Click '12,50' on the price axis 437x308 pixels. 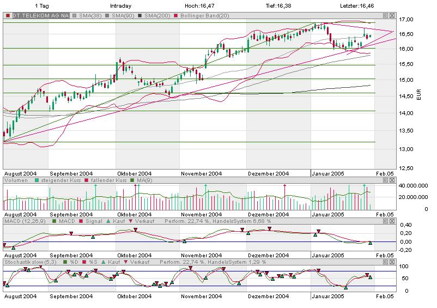tap(406, 168)
